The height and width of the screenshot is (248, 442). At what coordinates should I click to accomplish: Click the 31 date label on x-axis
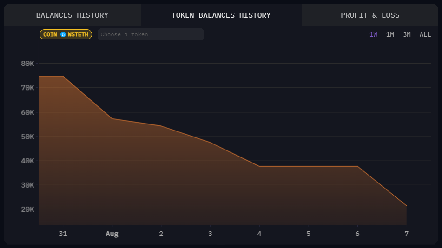click(63, 234)
